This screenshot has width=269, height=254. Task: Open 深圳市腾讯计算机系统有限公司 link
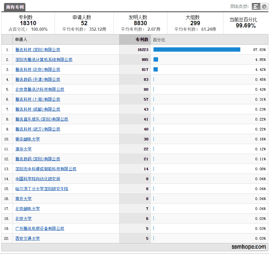pos(44,60)
